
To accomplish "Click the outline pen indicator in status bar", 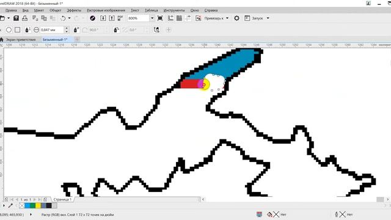I will 337,215.
